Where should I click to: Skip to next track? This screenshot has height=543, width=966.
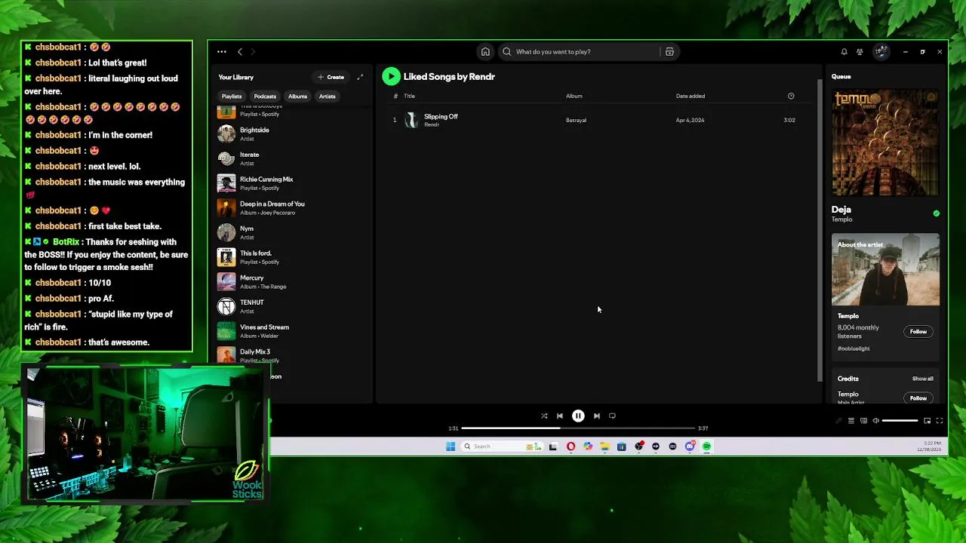tap(596, 416)
